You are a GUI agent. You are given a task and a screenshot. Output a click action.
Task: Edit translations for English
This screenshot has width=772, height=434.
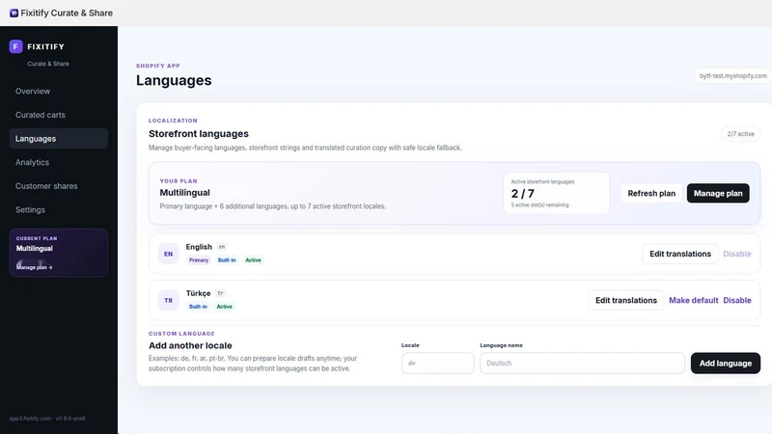click(x=680, y=254)
